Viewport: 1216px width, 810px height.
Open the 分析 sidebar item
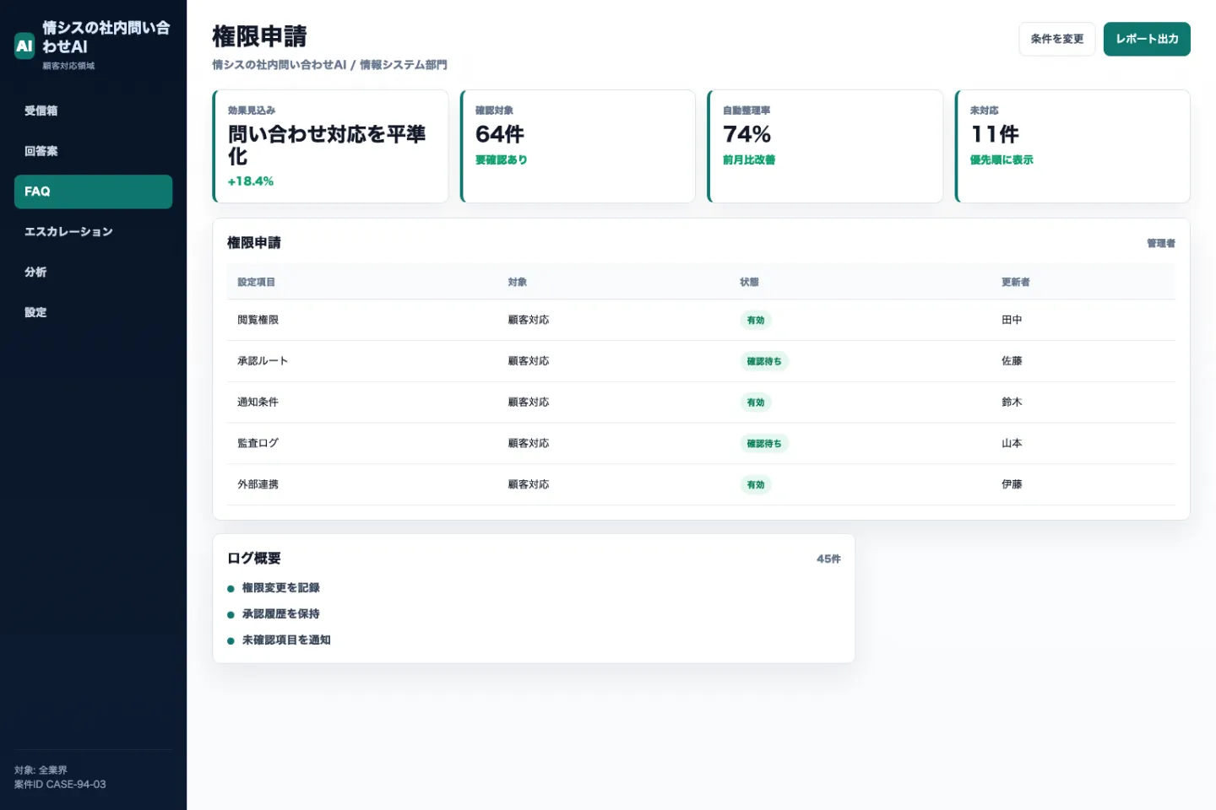(93, 272)
